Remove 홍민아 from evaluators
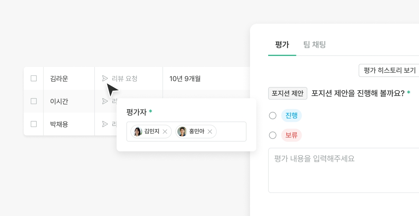Viewport: 419px width, 216px height. [210, 132]
